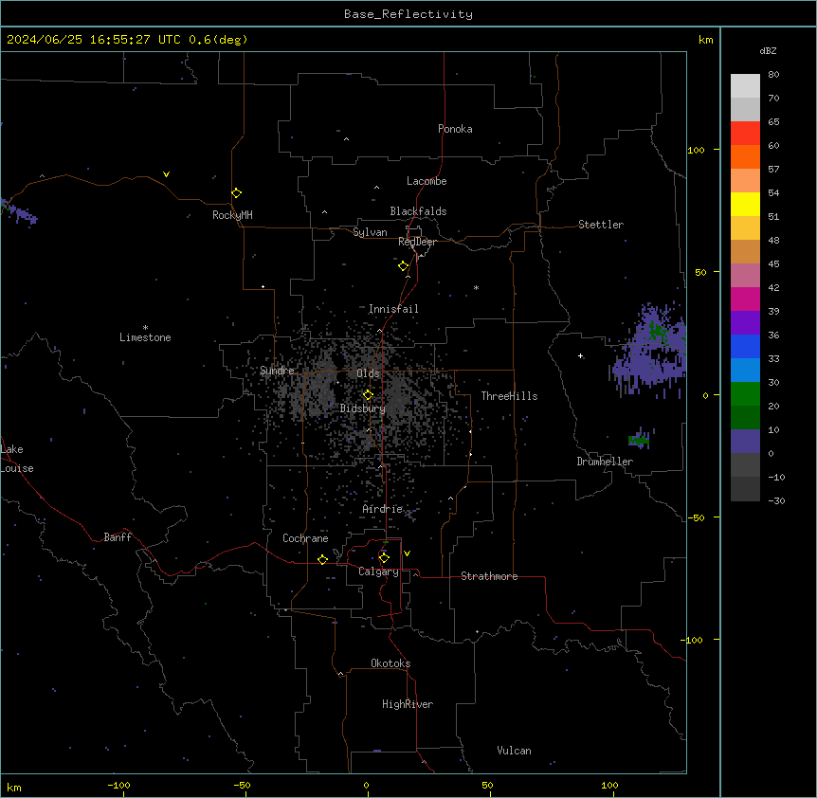Screen dimensions: 817x798
Task: Click the Lake Louise label
Action: [17, 459]
